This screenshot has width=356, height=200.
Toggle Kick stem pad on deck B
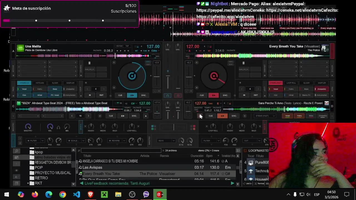(x=276, y=95)
